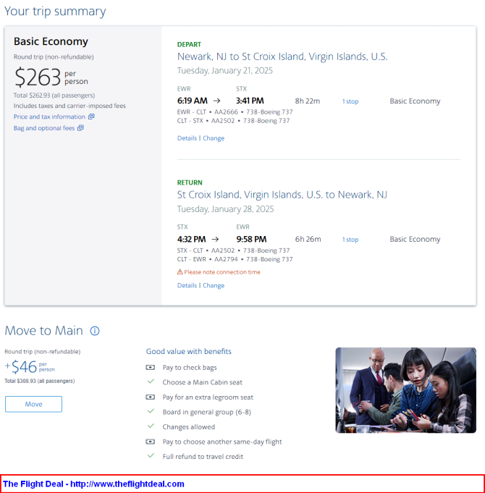
Task: Click the CLT - STX AA2502 segment line
Action: pos(233,121)
